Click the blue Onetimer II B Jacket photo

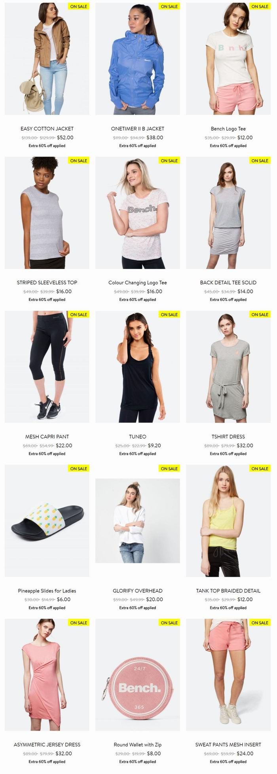(x=138, y=59)
